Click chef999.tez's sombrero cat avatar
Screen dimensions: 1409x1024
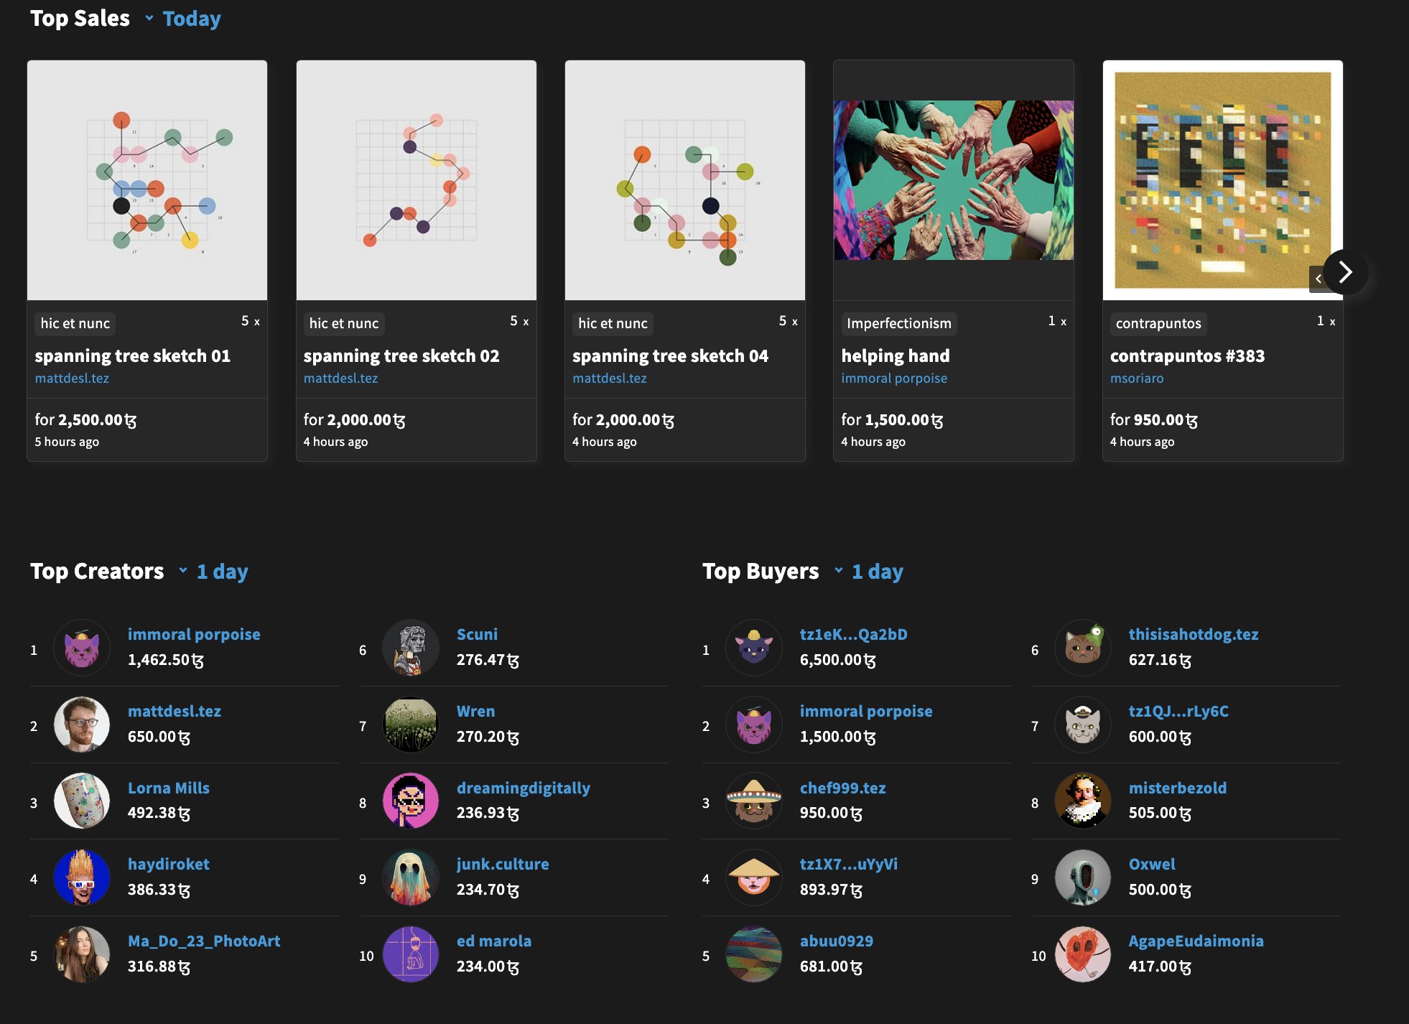(x=753, y=801)
